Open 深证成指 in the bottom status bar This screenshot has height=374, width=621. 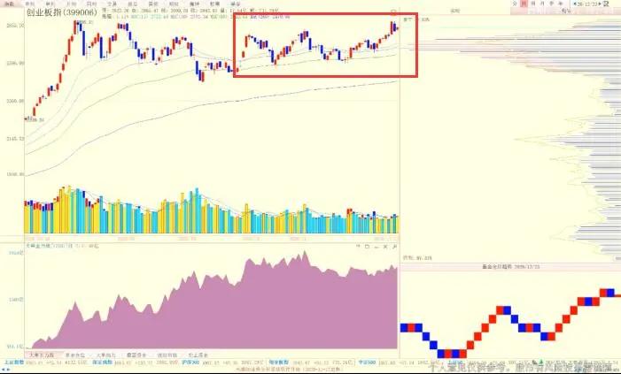tap(102, 363)
